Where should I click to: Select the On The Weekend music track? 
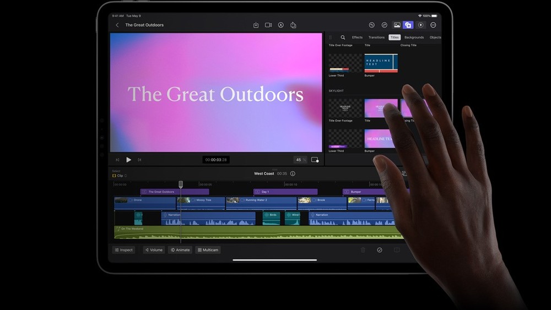[258, 232]
